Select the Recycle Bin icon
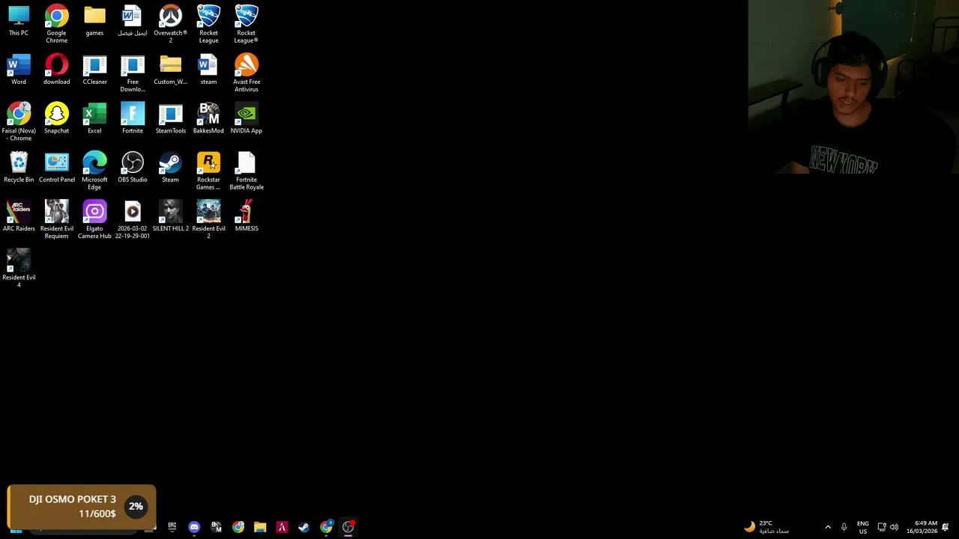 [19, 167]
